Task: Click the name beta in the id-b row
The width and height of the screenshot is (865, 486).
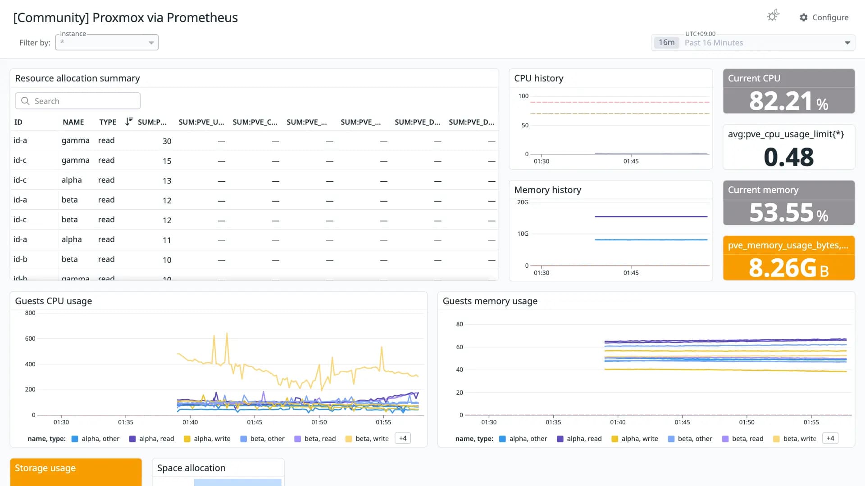Action: click(x=69, y=259)
